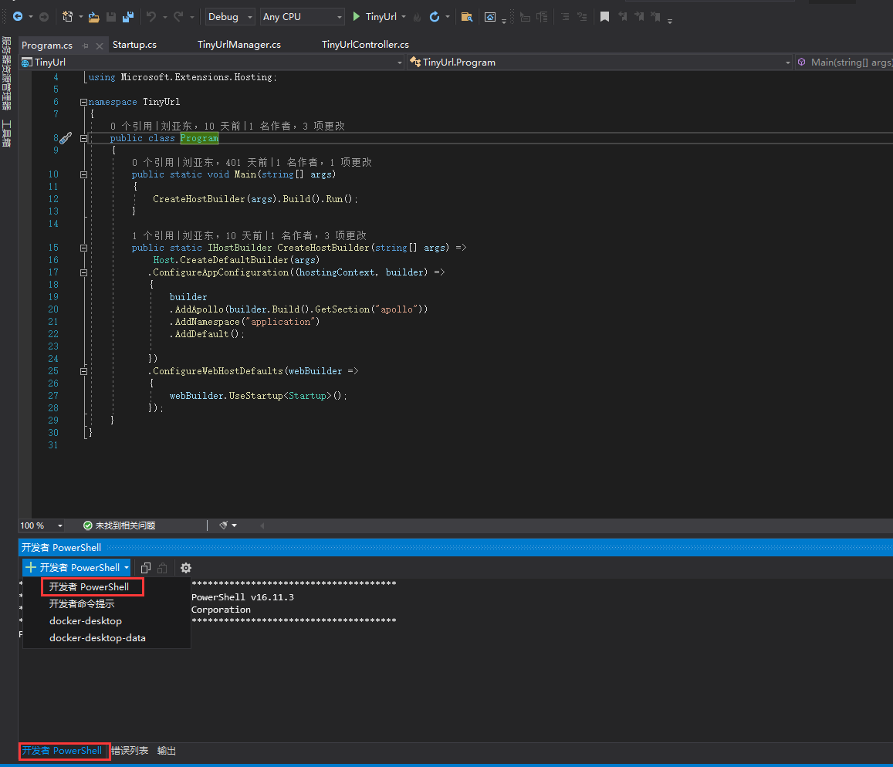Viewport: 893px width, 767px height.
Task: Collapse the Program class block
Action: pyautogui.click(x=83, y=138)
